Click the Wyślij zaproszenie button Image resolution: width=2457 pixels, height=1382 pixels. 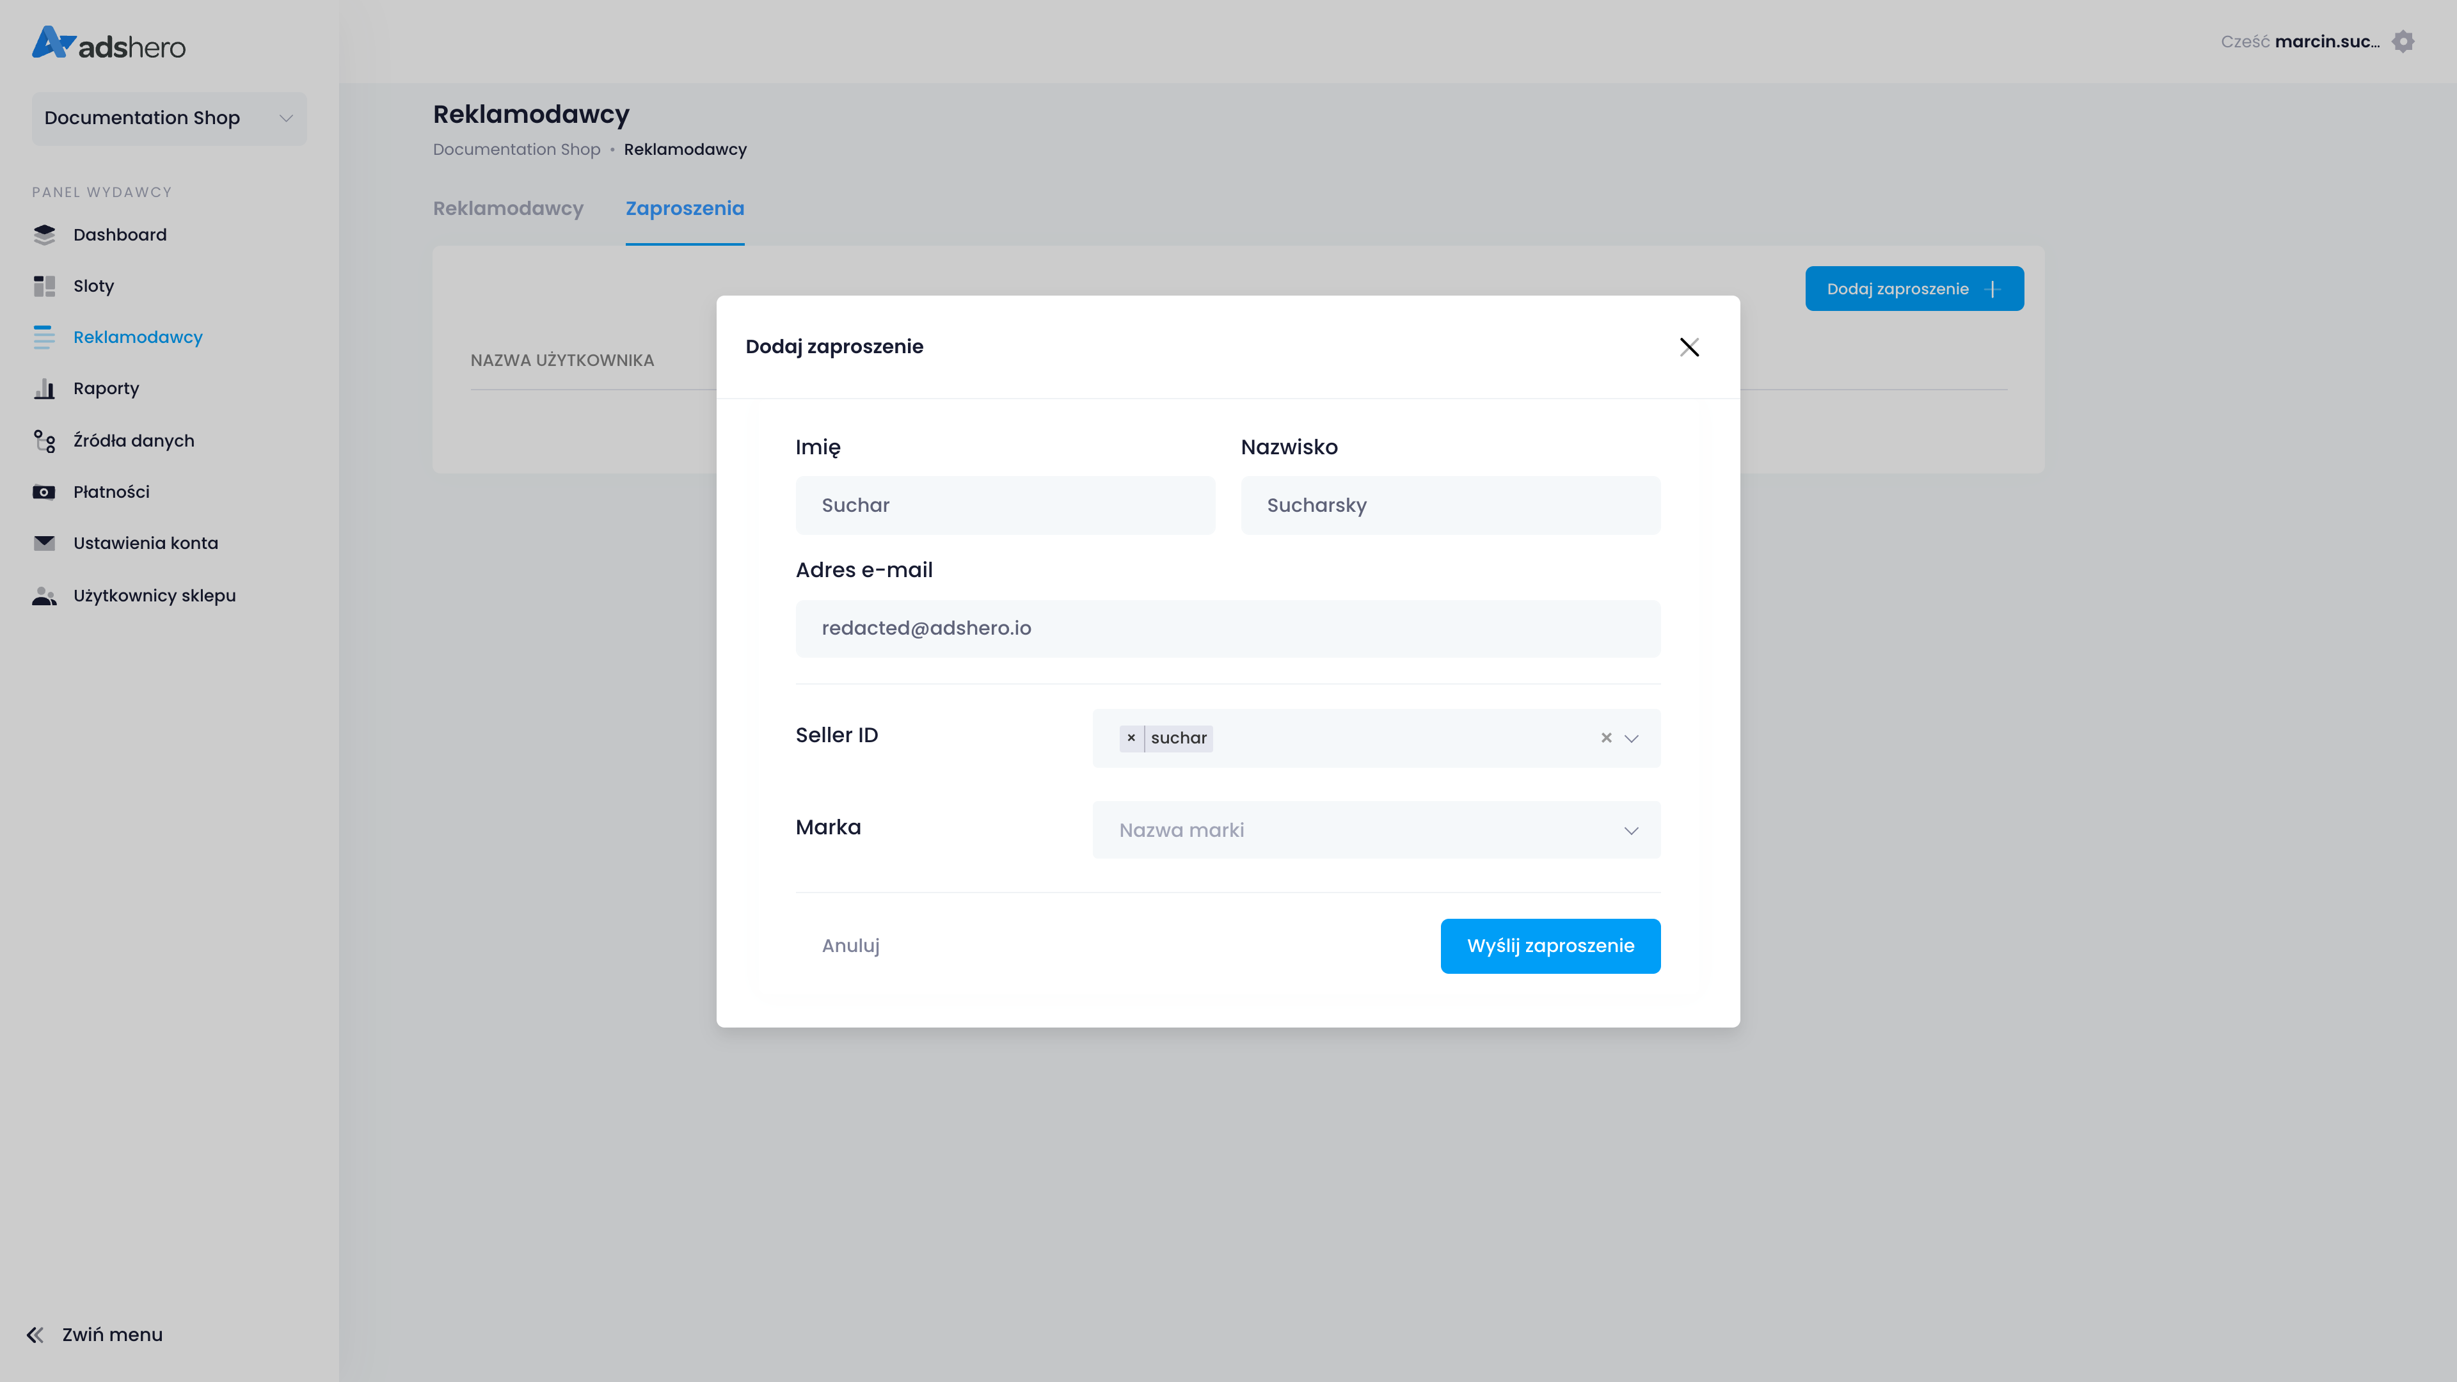(1550, 946)
